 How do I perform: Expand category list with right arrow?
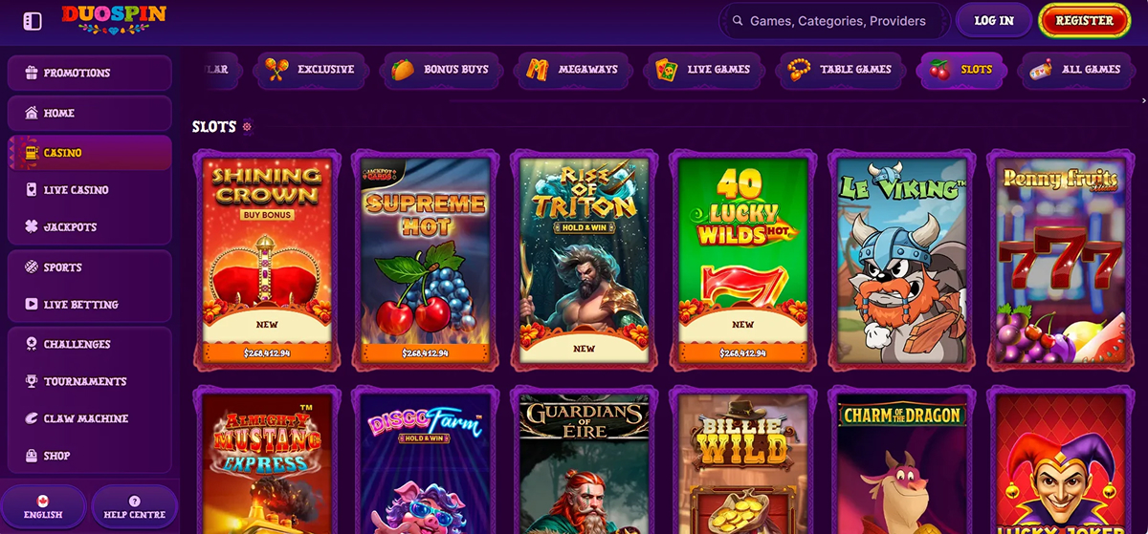point(1143,99)
